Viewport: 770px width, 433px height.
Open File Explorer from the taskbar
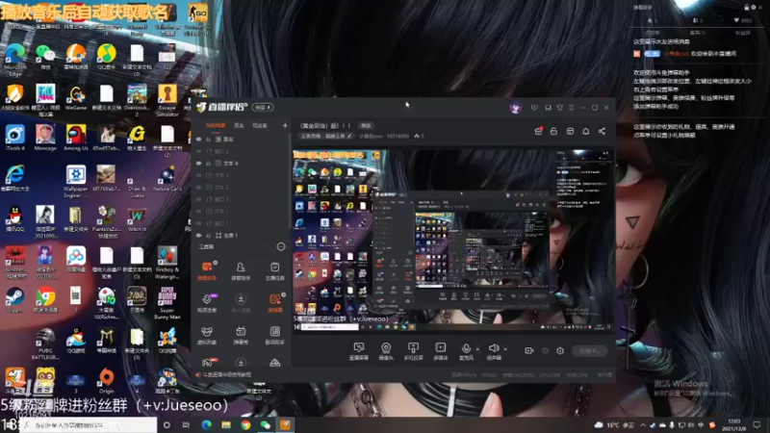click(x=226, y=424)
